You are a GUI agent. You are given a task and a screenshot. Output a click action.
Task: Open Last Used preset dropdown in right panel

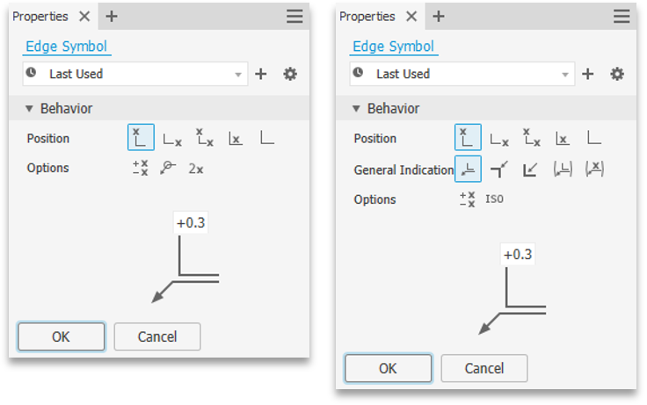pyautogui.click(x=462, y=74)
